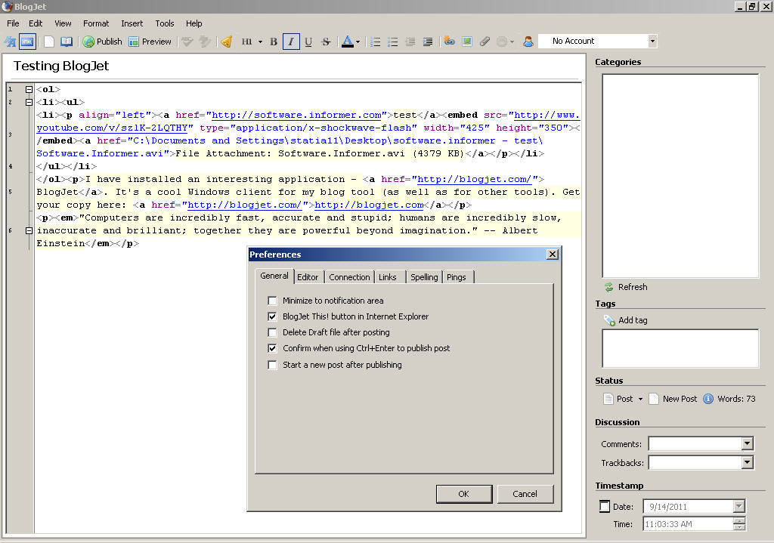
Task: Open Publish to post the entry
Action: point(102,42)
